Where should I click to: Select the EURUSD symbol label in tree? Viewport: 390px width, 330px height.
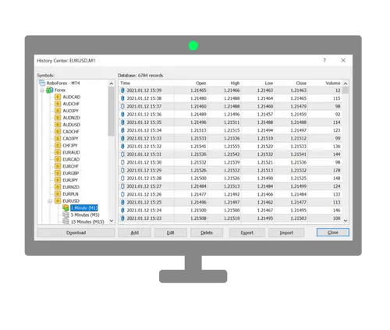pos(71,201)
